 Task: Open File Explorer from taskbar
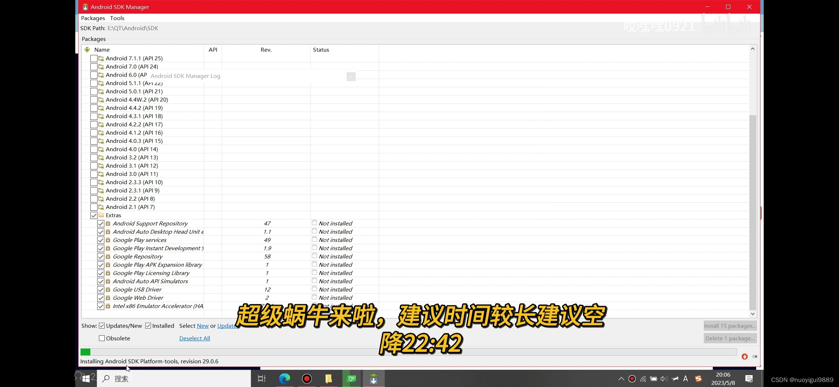tap(329, 379)
